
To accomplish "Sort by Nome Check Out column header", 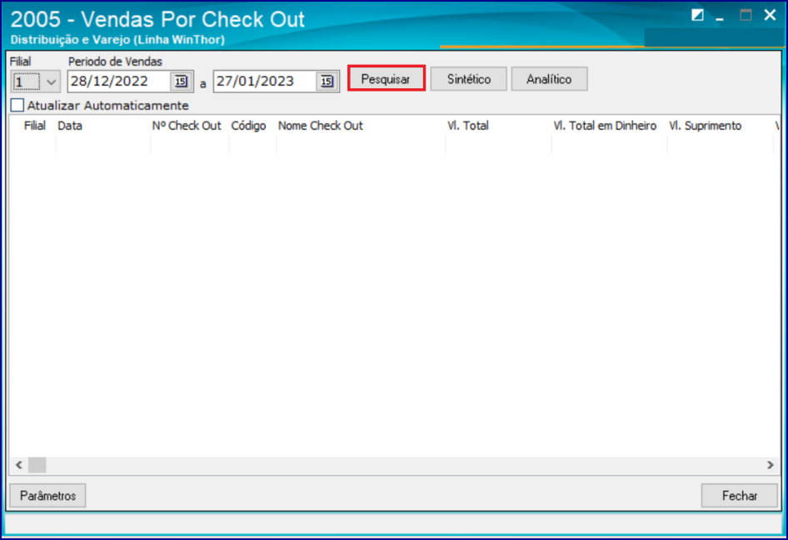I will pyautogui.click(x=361, y=126).
